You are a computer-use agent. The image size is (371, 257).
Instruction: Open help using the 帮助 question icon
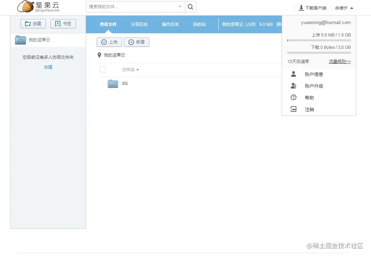[x=293, y=97]
